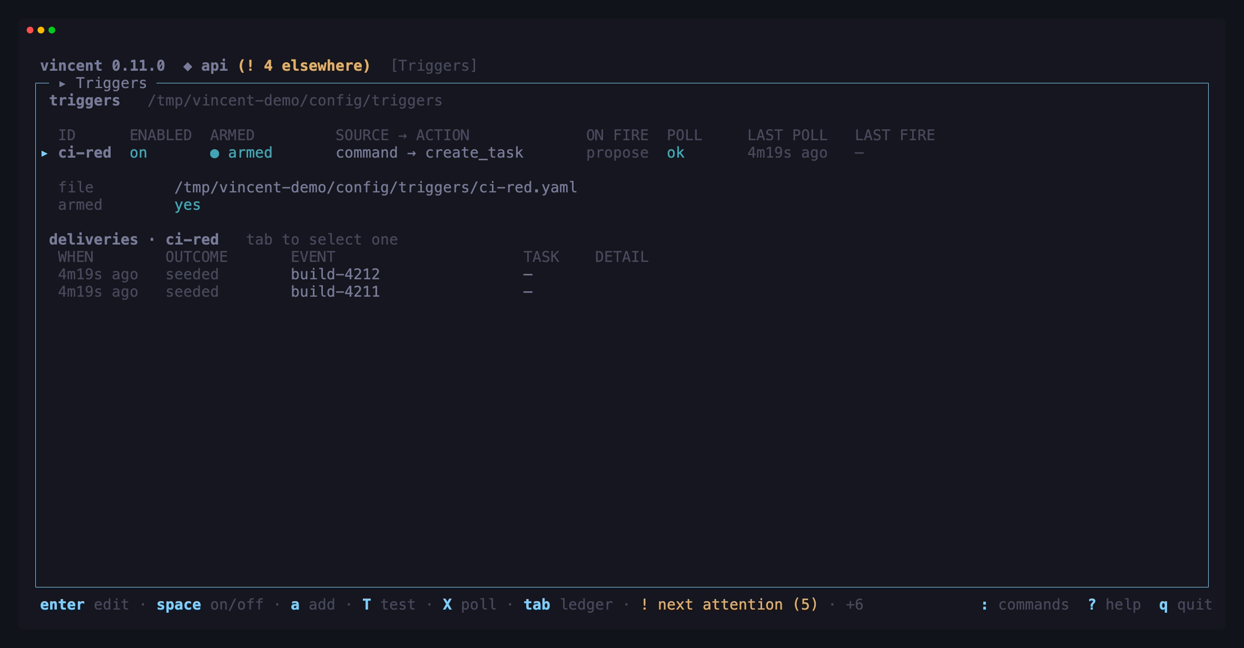Screen dimensions: 1244x648
Task: Expand the '+6' more shortcuts indicator
Action: pyautogui.click(x=854, y=604)
